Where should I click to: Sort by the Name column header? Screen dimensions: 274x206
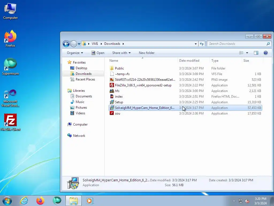[x=142, y=61]
